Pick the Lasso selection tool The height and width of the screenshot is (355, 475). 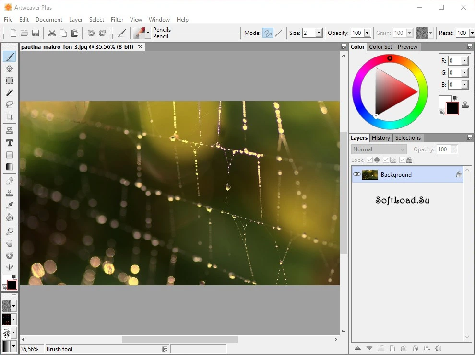(x=10, y=104)
